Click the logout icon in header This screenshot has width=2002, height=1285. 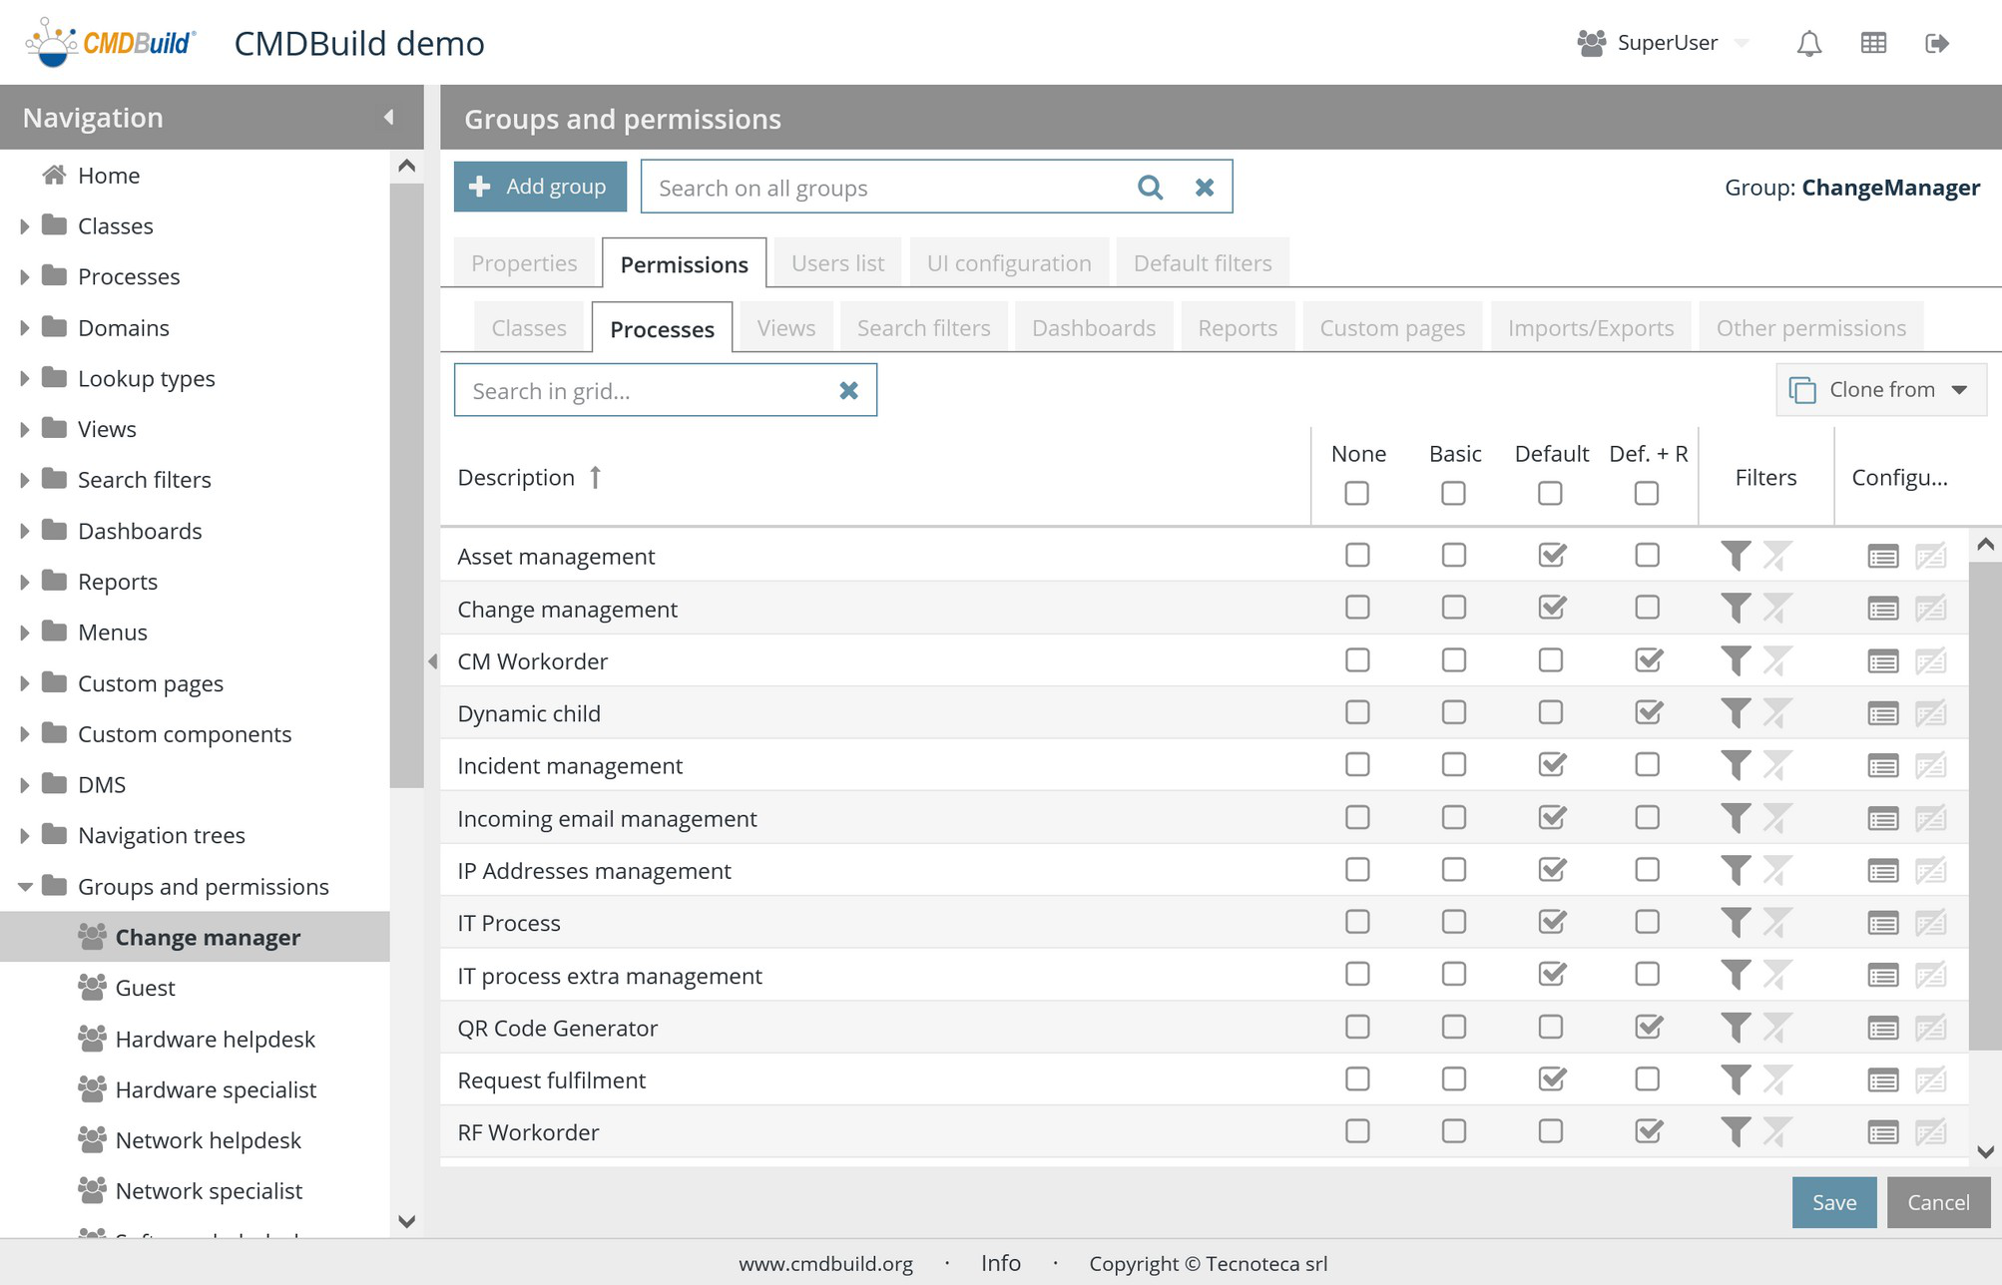point(1936,43)
